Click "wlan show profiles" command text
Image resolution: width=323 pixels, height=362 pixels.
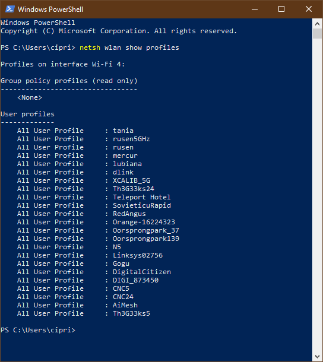pos(142,47)
